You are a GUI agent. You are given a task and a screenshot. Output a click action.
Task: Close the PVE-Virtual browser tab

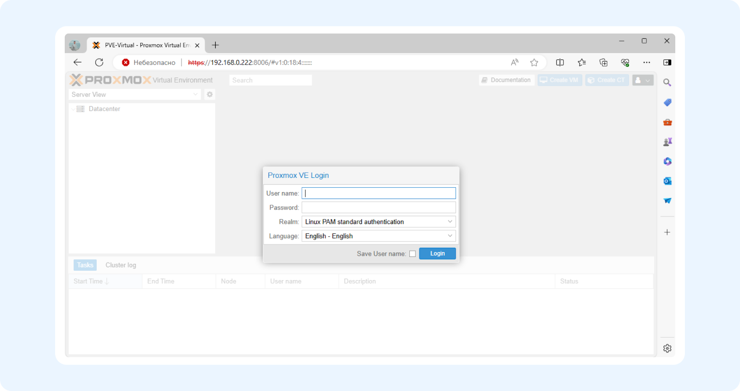(197, 45)
